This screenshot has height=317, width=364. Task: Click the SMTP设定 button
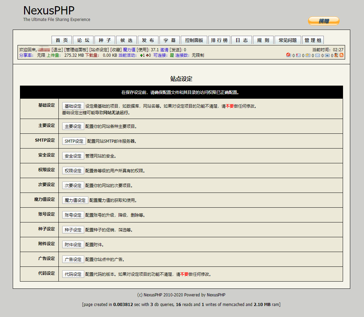pos(74,141)
